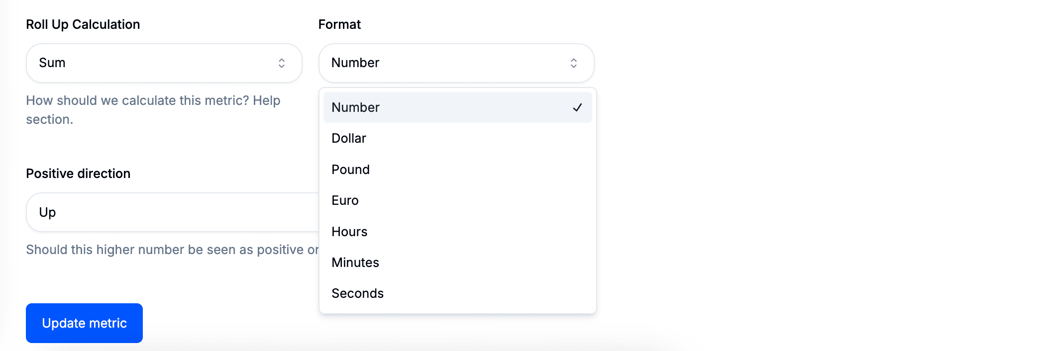Select Seconds from the format list
The width and height of the screenshot is (1059, 351).
click(357, 293)
